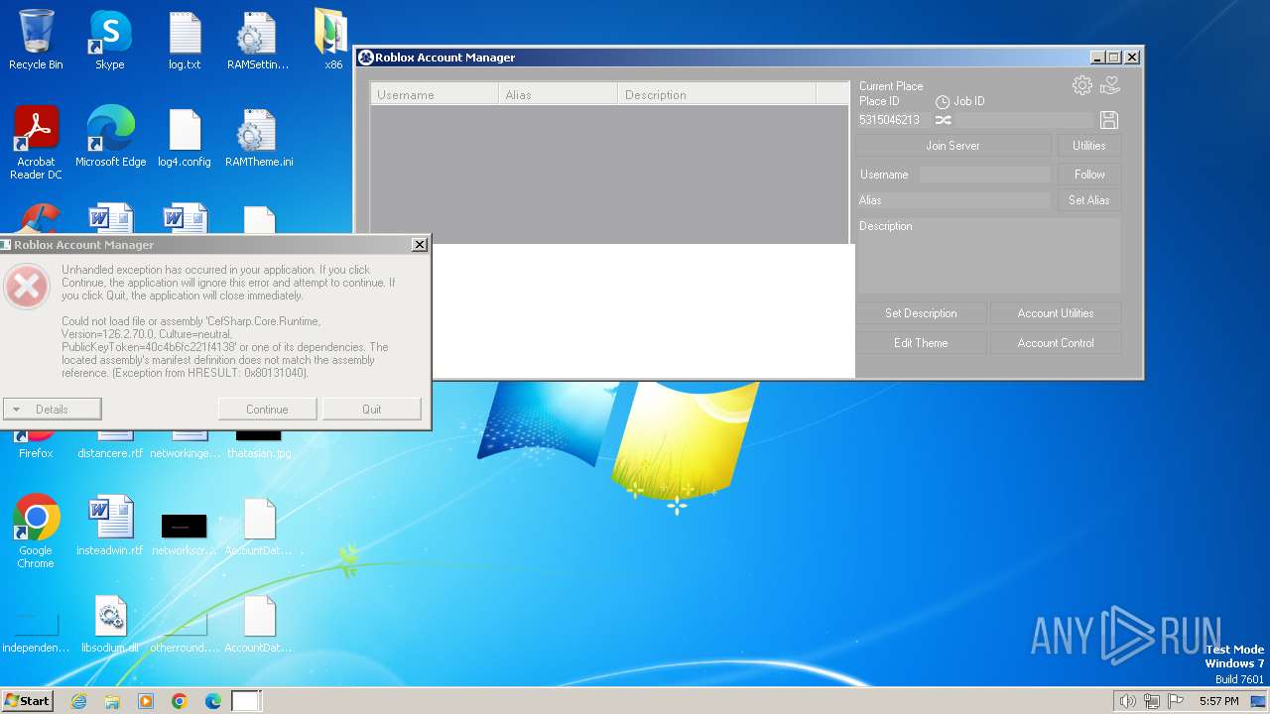The height and width of the screenshot is (714, 1270).
Task: Select the log4.config desktop file
Action: pyautogui.click(x=185, y=138)
